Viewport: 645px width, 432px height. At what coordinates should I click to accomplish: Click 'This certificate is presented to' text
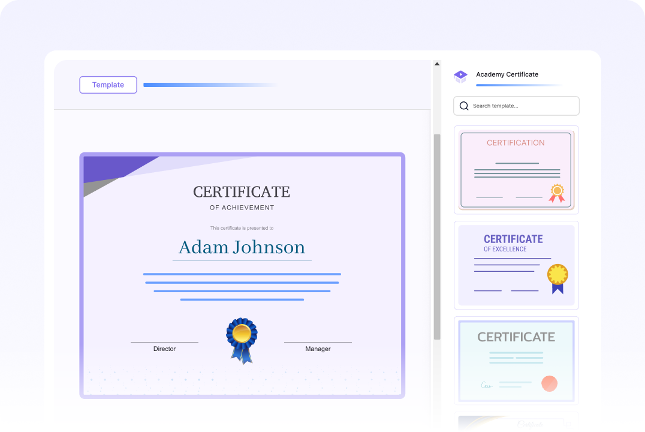click(x=242, y=228)
